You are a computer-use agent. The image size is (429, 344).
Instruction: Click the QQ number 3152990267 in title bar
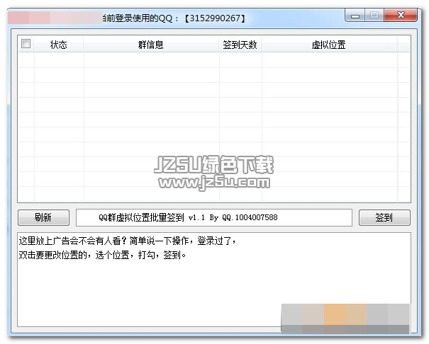click(215, 18)
